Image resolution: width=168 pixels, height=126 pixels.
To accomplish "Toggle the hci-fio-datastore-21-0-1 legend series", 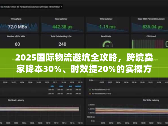I will 101,90.
